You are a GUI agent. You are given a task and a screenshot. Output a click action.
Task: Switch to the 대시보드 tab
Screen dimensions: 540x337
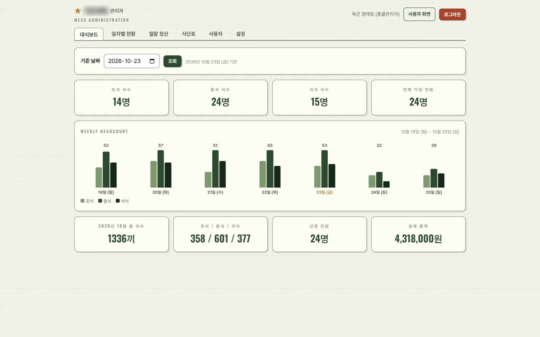pyautogui.click(x=89, y=34)
